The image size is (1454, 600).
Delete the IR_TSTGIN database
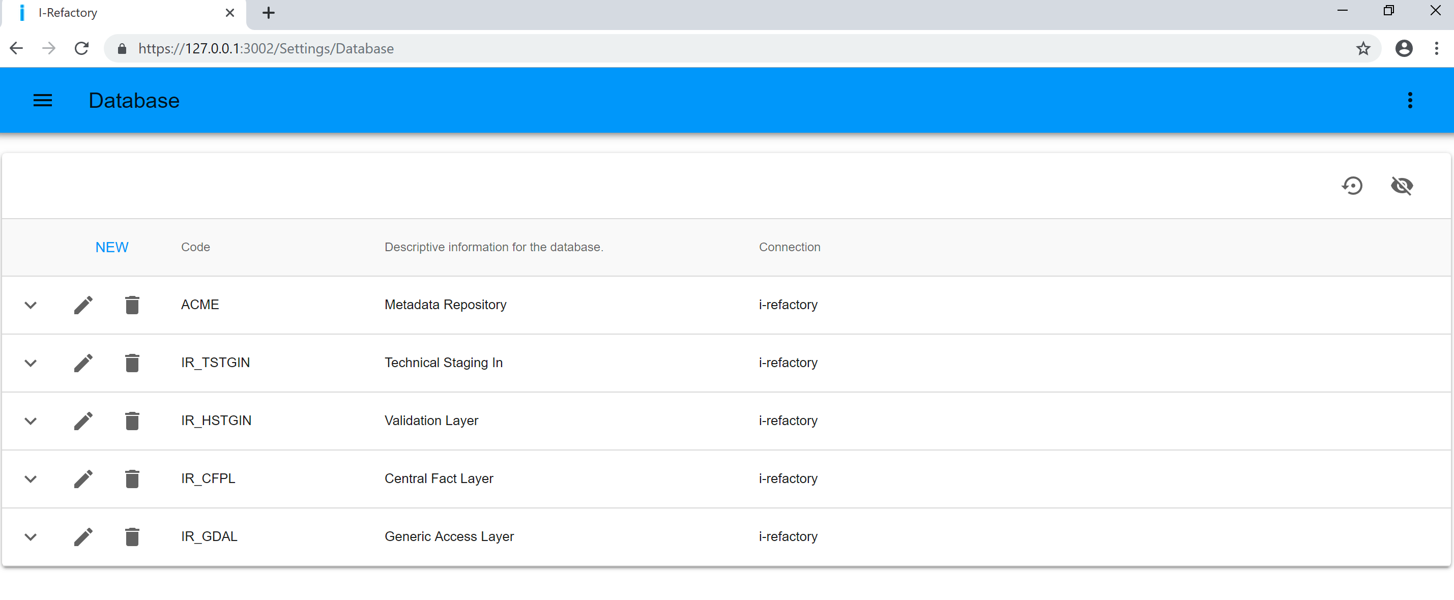[132, 363]
